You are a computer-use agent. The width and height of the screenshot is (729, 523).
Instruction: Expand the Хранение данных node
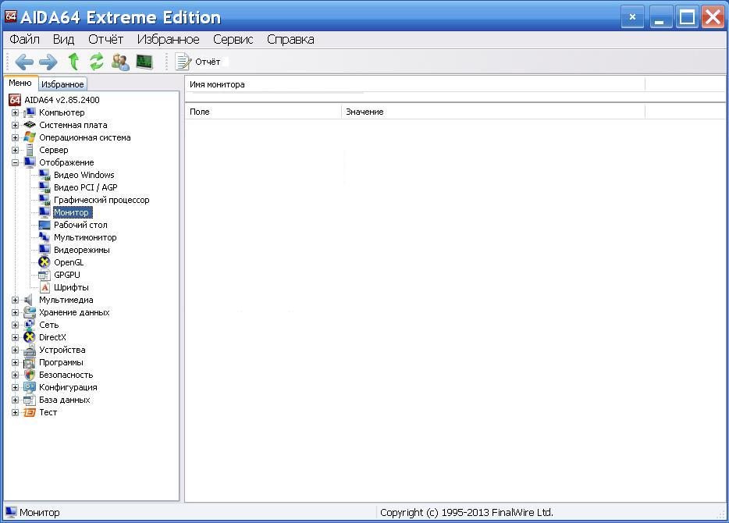15,313
